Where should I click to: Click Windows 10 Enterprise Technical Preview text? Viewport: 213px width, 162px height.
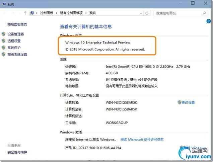pos(97,43)
